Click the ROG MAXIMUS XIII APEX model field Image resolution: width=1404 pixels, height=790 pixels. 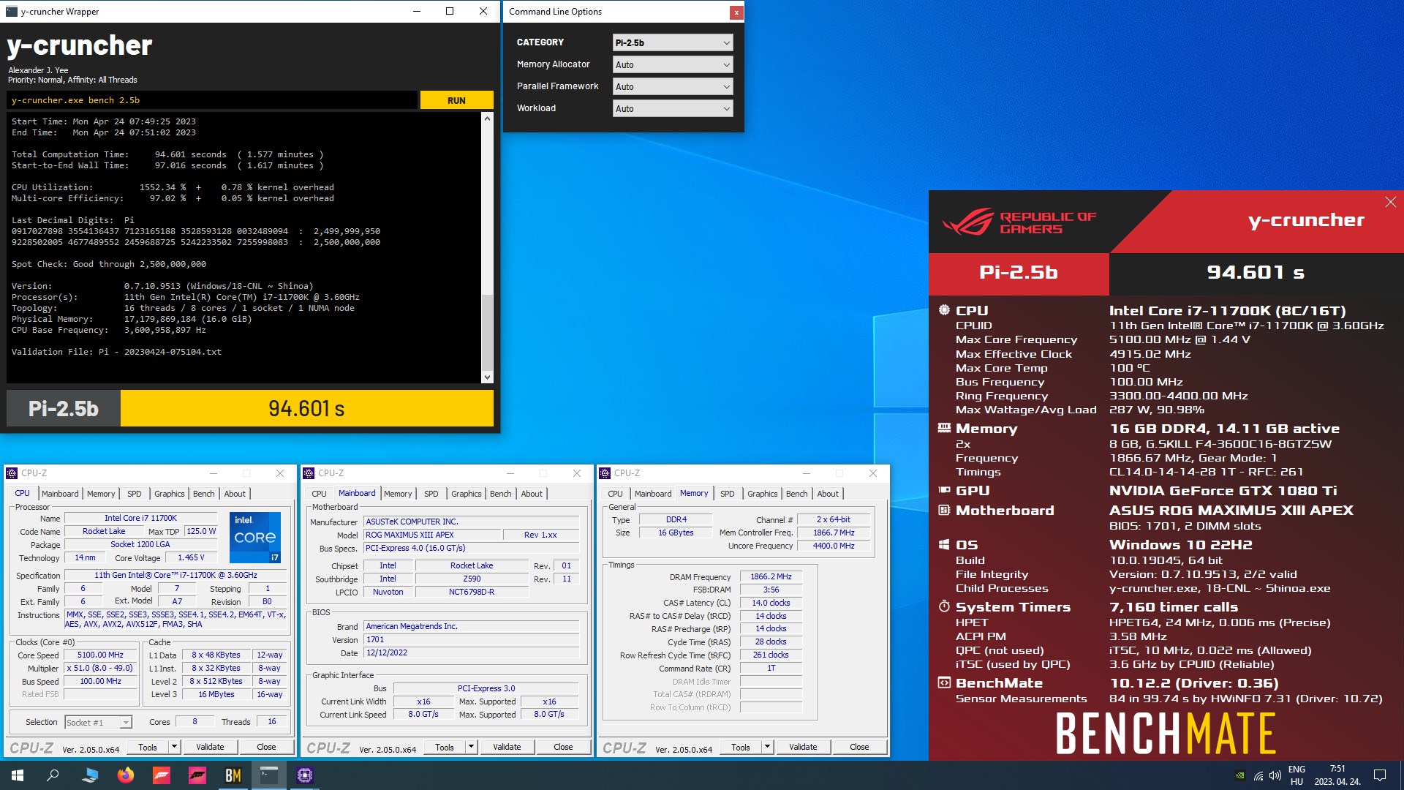click(432, 535)
